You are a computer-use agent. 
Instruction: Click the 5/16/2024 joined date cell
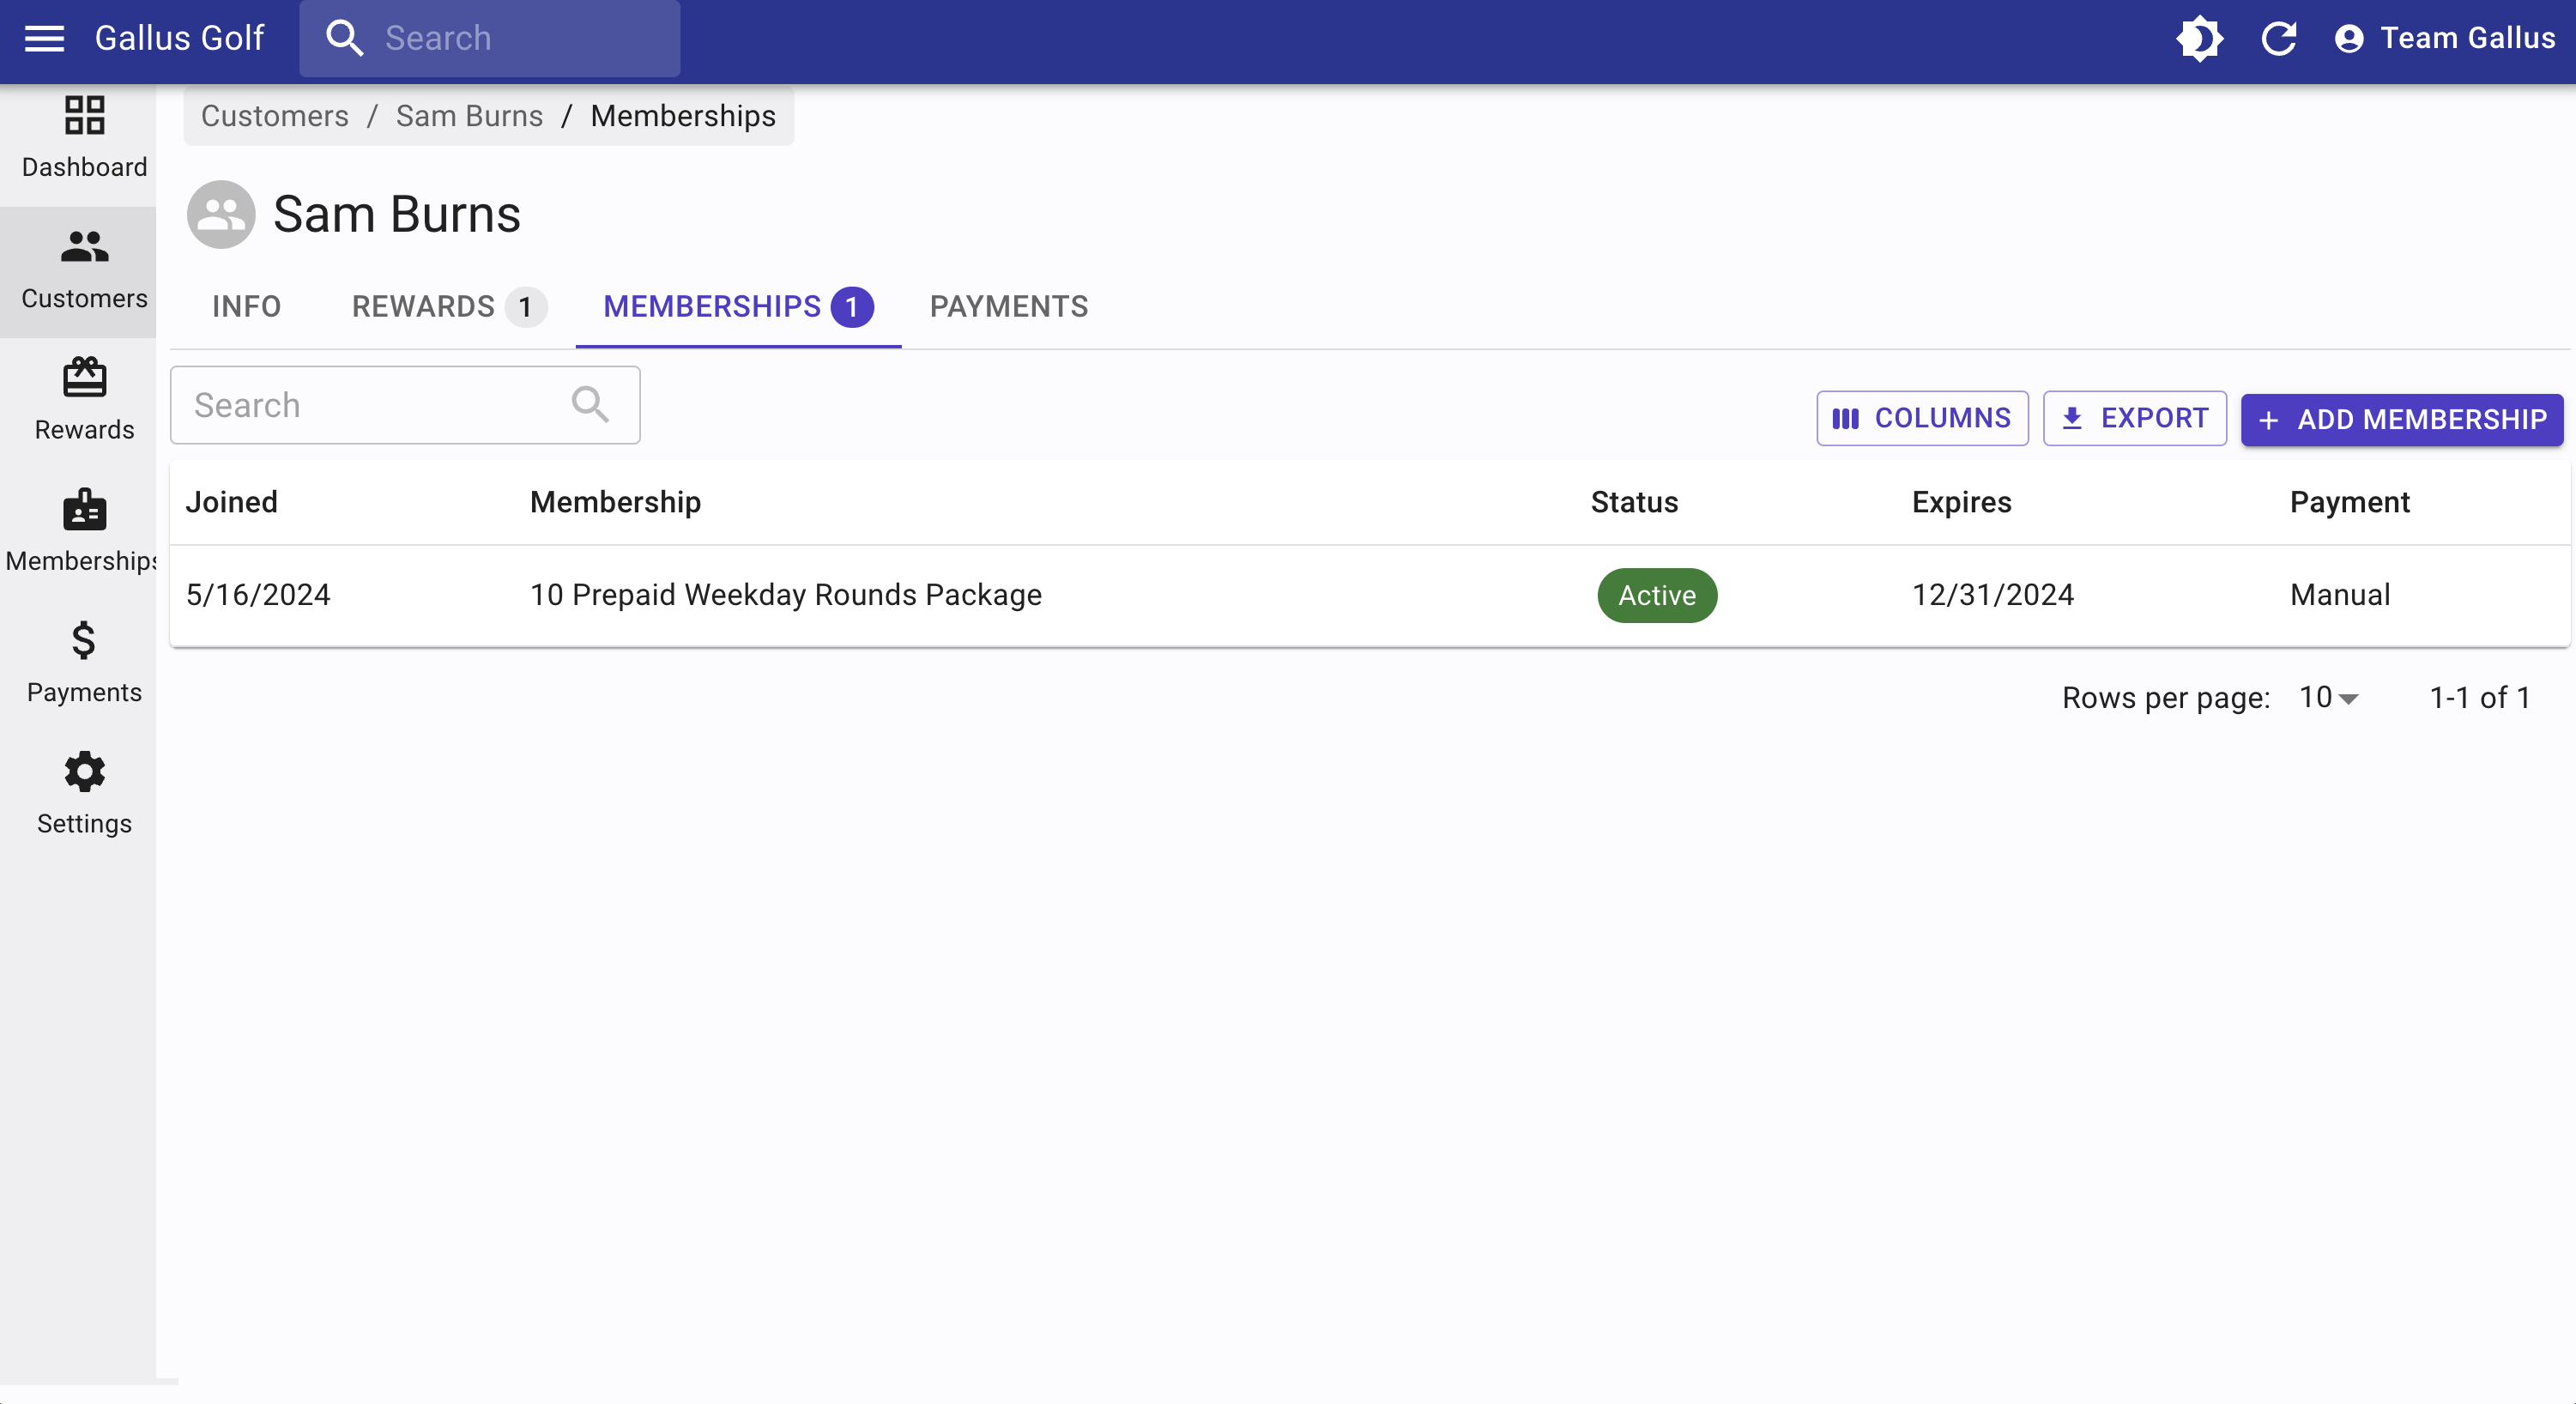(x=258, y=595)
